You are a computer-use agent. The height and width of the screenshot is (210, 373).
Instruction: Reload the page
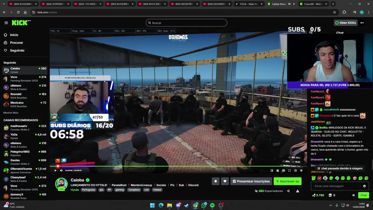click(18, 12)
